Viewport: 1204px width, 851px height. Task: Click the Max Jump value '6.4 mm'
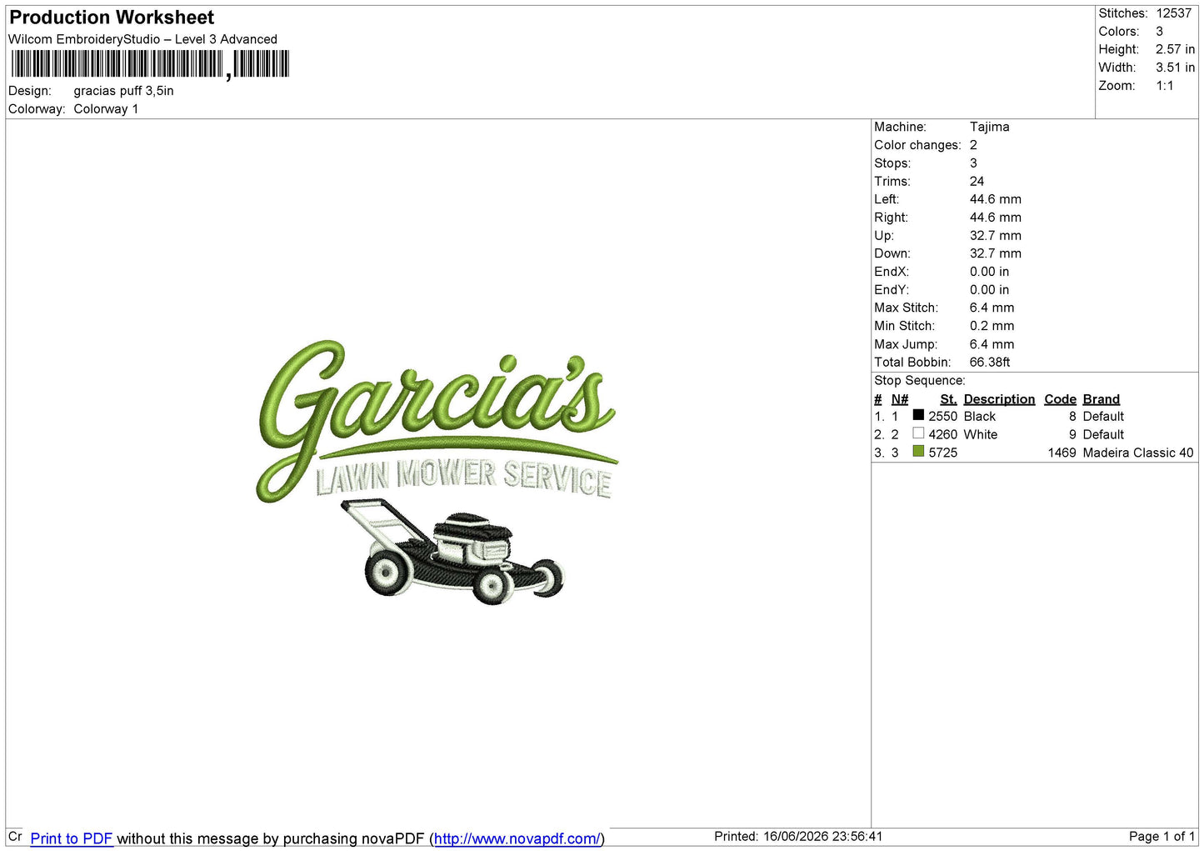pos(992,344)
